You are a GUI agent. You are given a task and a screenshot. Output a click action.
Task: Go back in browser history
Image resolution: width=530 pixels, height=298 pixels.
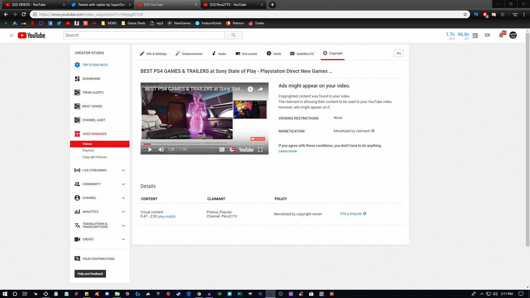tap(6, 14)
